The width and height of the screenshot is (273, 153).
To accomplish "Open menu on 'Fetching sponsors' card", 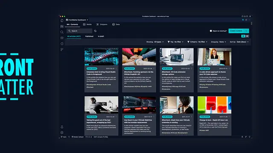I will [154, 68].
